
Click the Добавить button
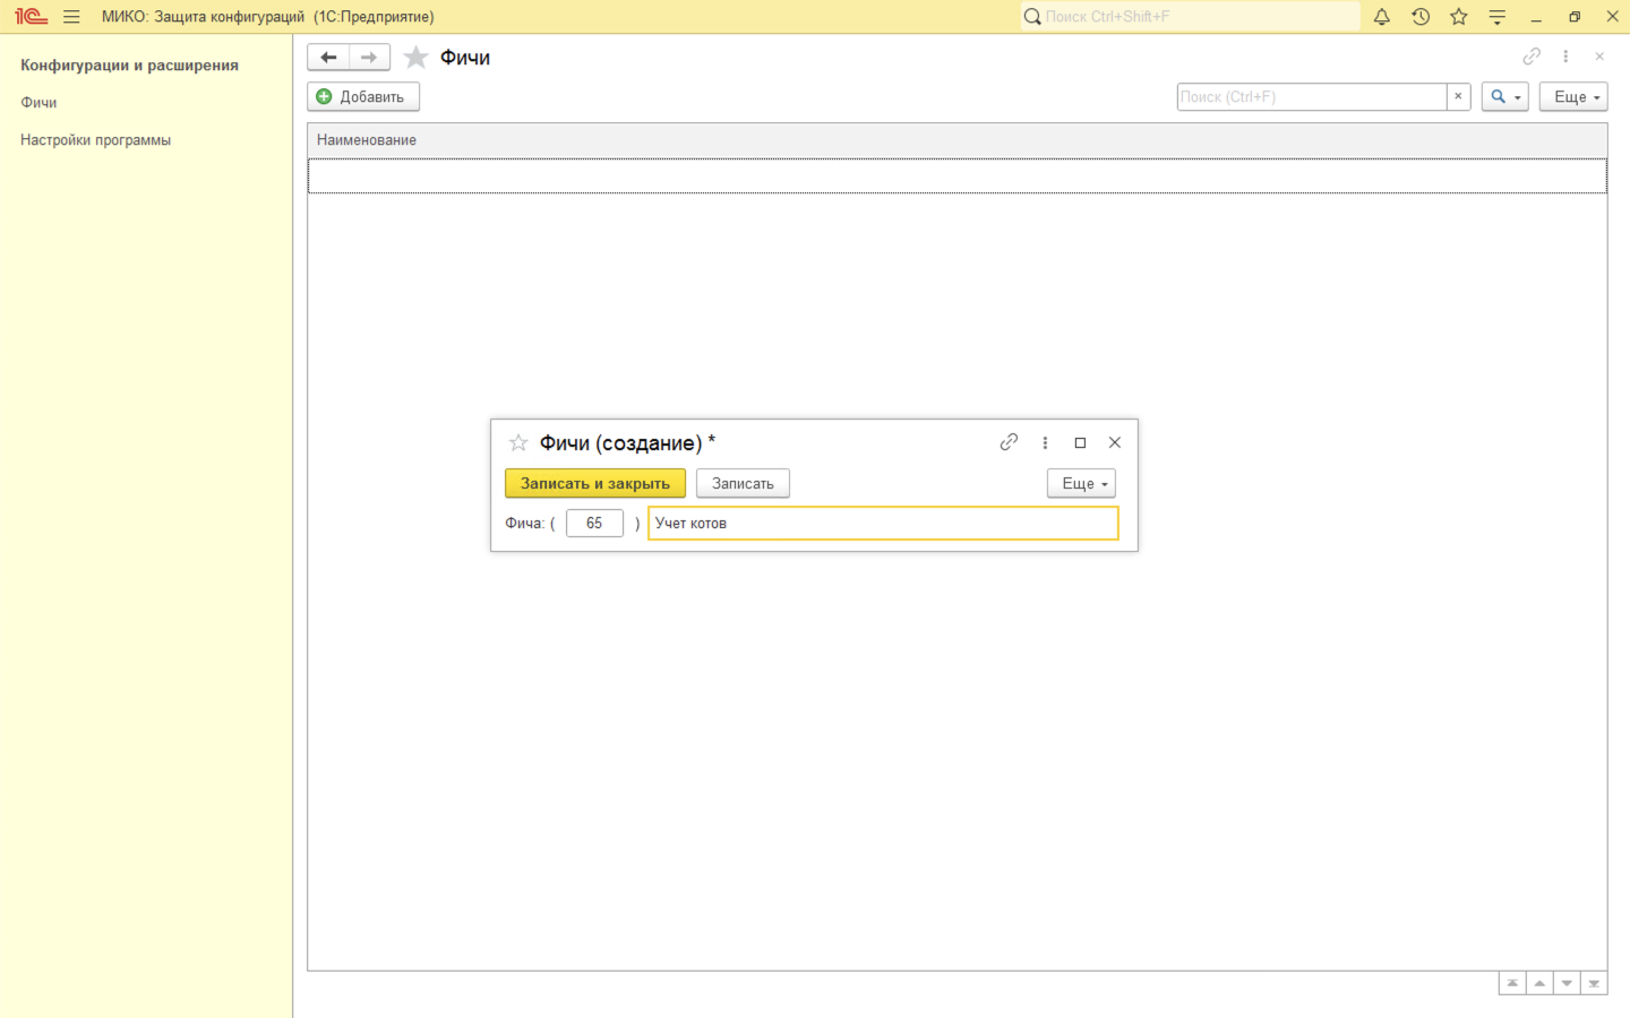[x=363, y=96]
